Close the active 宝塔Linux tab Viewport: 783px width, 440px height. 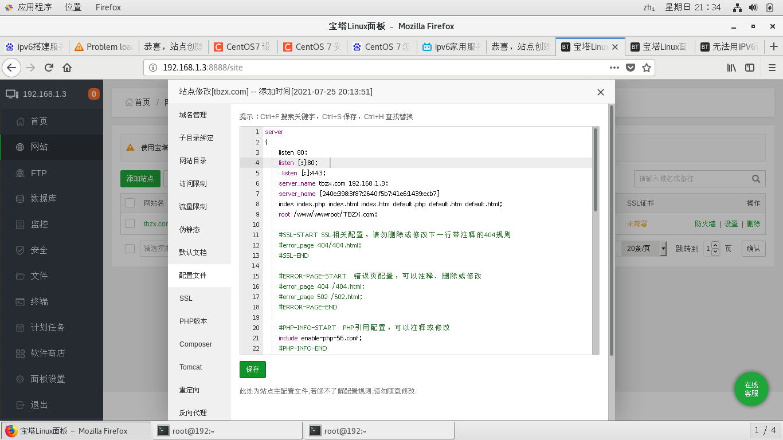coord(615,47)
